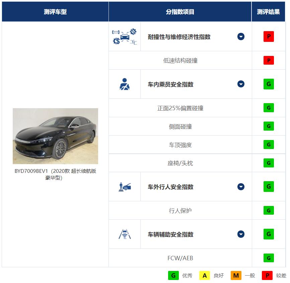Click the G badge beside 正面25%偏置碰撞
This screenshot has width=290, height=283.
[x=268, y=108]
